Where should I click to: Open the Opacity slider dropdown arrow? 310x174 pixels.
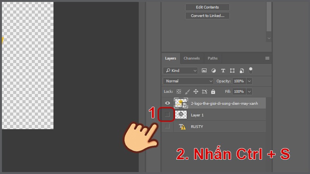249,81
